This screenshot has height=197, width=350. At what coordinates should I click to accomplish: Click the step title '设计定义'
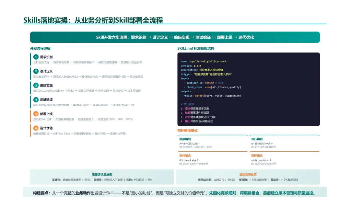[x=46, y=71]
